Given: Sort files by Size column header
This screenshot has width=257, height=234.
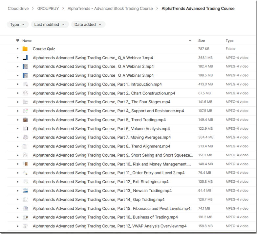Looking at the screenshot, I should [x=202, y=41].
